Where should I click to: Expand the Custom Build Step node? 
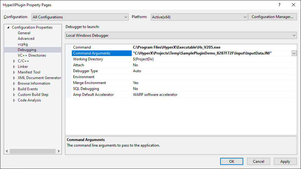14,95
